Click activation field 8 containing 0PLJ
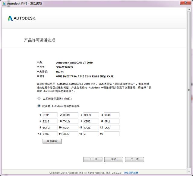 (112, 121)
